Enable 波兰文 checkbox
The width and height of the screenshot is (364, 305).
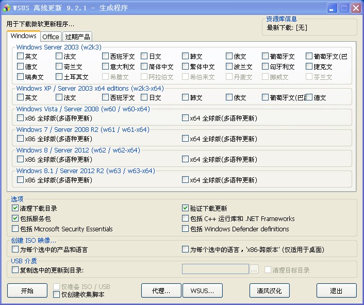point(229,66)
